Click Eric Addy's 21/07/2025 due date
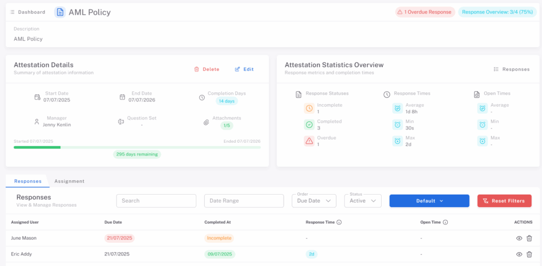Screen dimensions: 542x266 [x=117, y=254]
